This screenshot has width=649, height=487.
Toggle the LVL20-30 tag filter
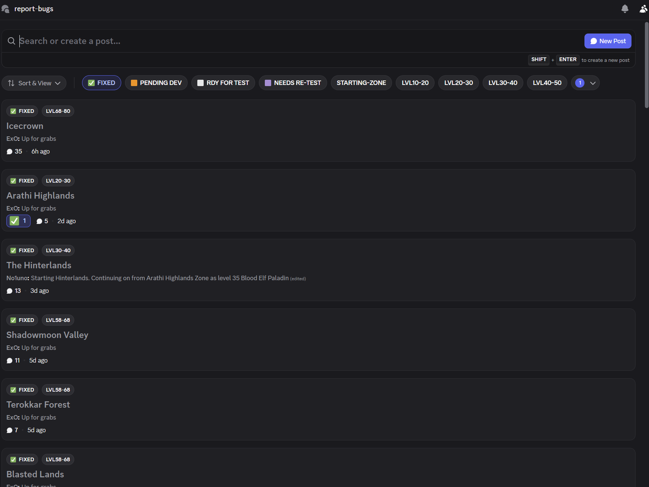click(x=458, y=83)
